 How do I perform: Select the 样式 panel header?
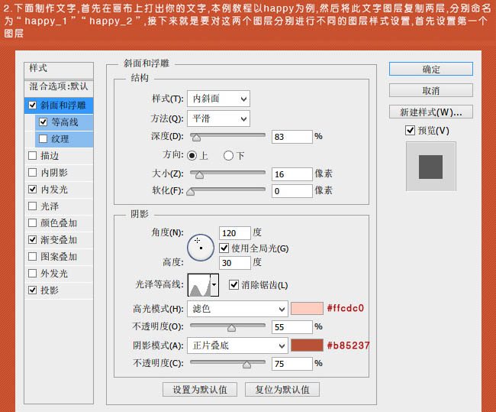(59, 70)
